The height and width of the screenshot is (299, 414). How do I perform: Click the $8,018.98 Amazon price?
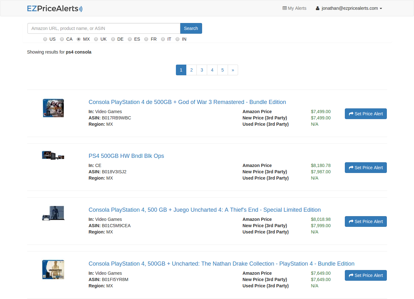[321, 219]
